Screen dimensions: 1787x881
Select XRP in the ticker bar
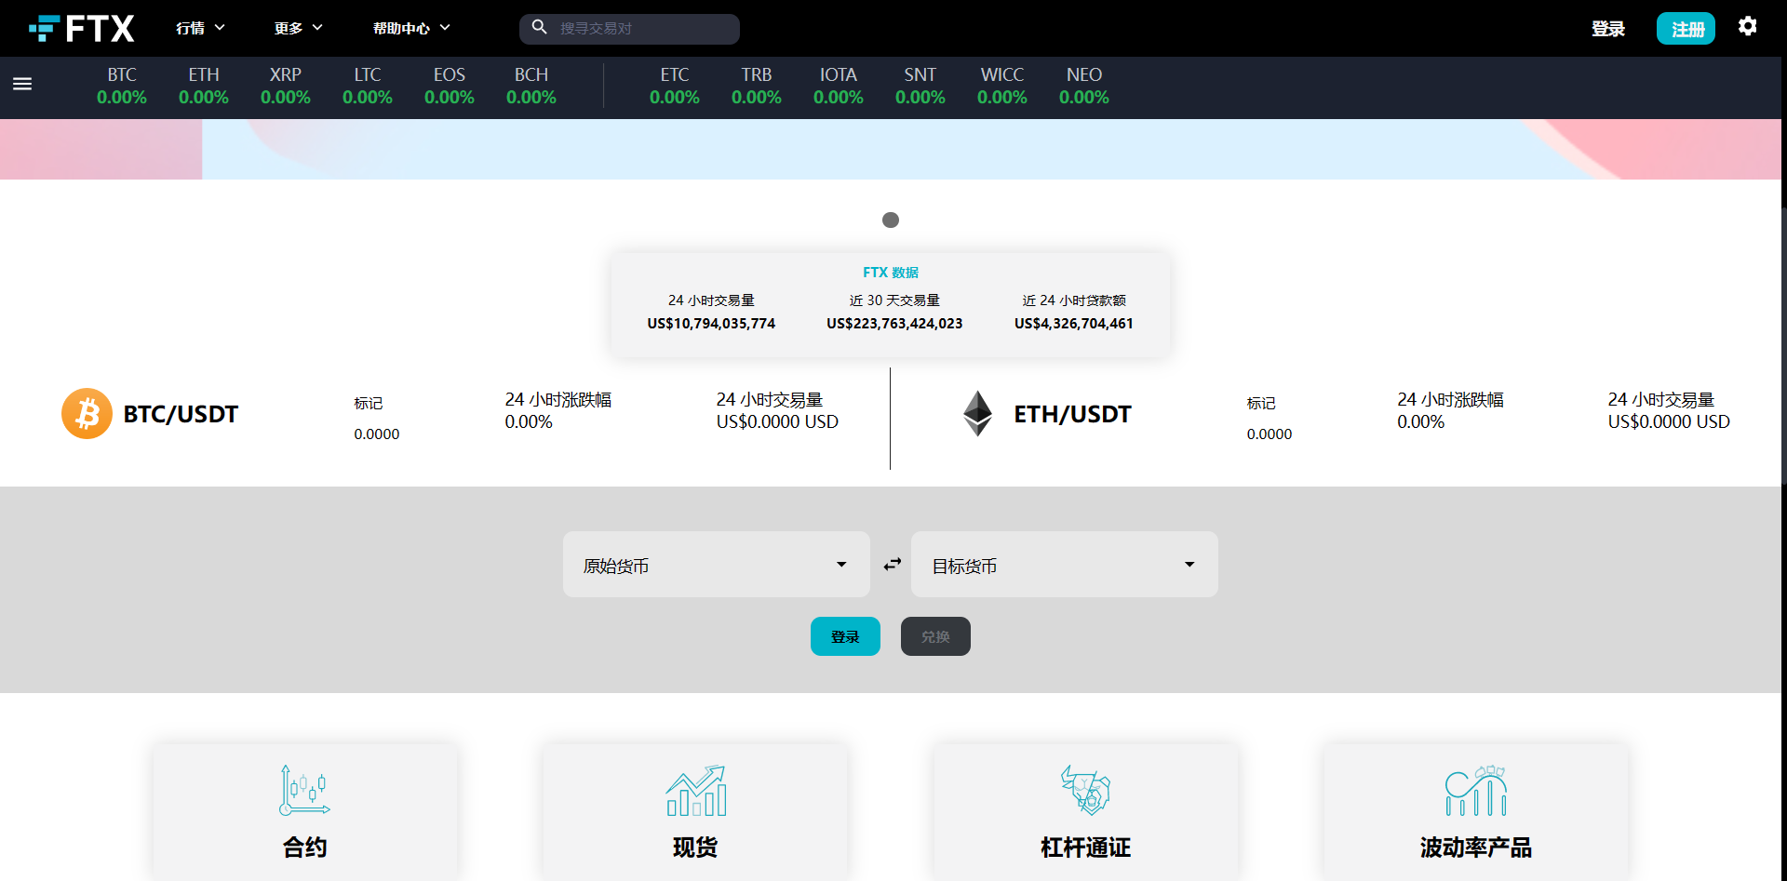286,86
